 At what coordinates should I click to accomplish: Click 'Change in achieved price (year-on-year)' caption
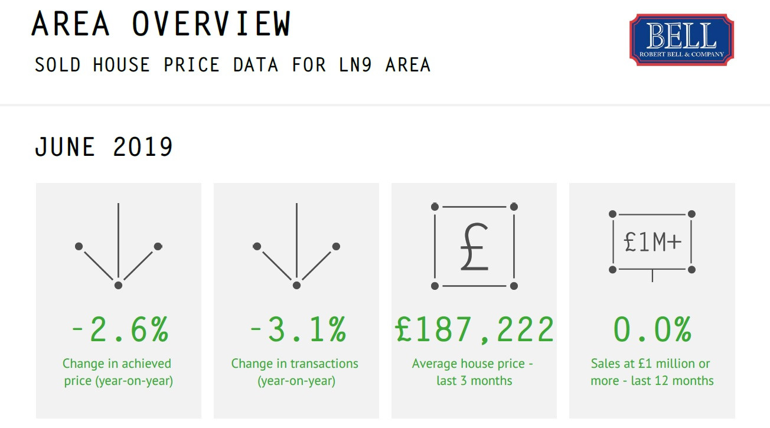point(118,372)
